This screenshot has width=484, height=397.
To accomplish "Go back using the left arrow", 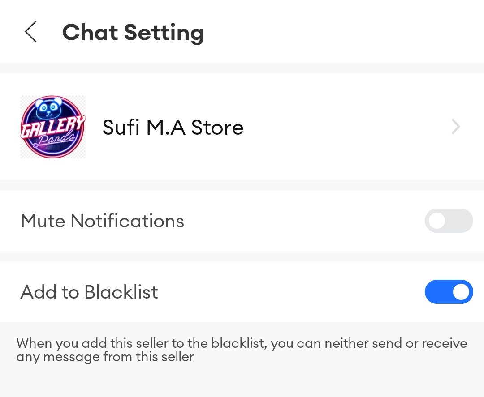I will pyautogui.click(x=30, y=32).
